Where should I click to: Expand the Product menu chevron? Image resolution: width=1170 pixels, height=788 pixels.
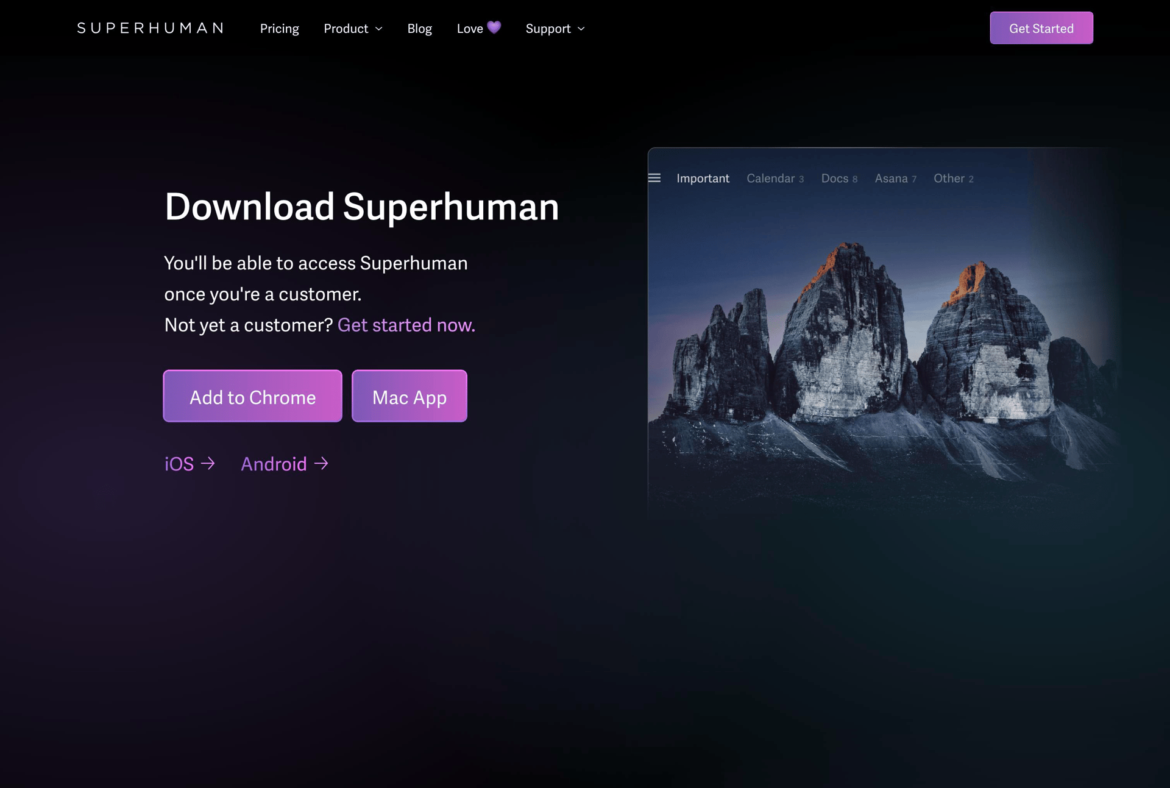coord(379,29)
